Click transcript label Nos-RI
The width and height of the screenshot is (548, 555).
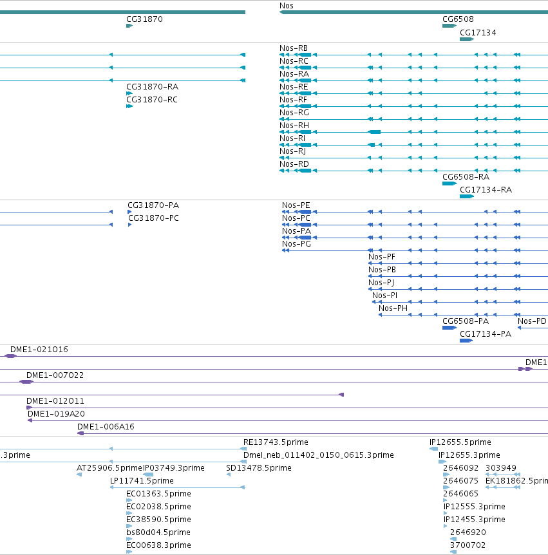click(x=292, y=138)
